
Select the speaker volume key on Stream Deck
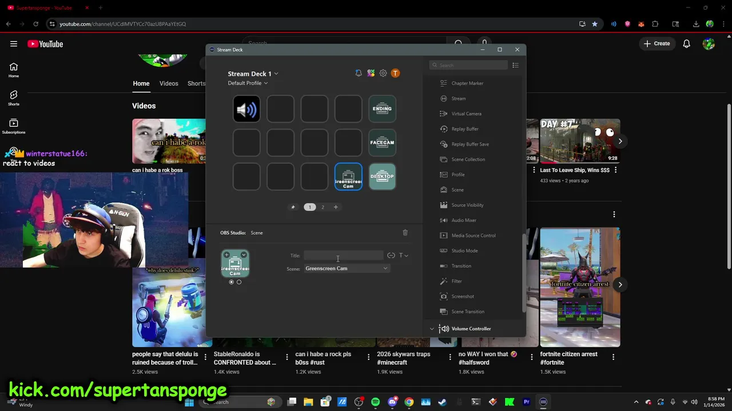pyautogui.click(x=246, y=109)
